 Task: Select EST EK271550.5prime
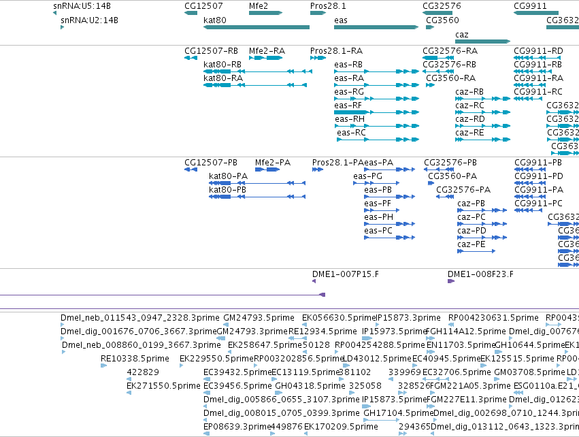(163, 386)
